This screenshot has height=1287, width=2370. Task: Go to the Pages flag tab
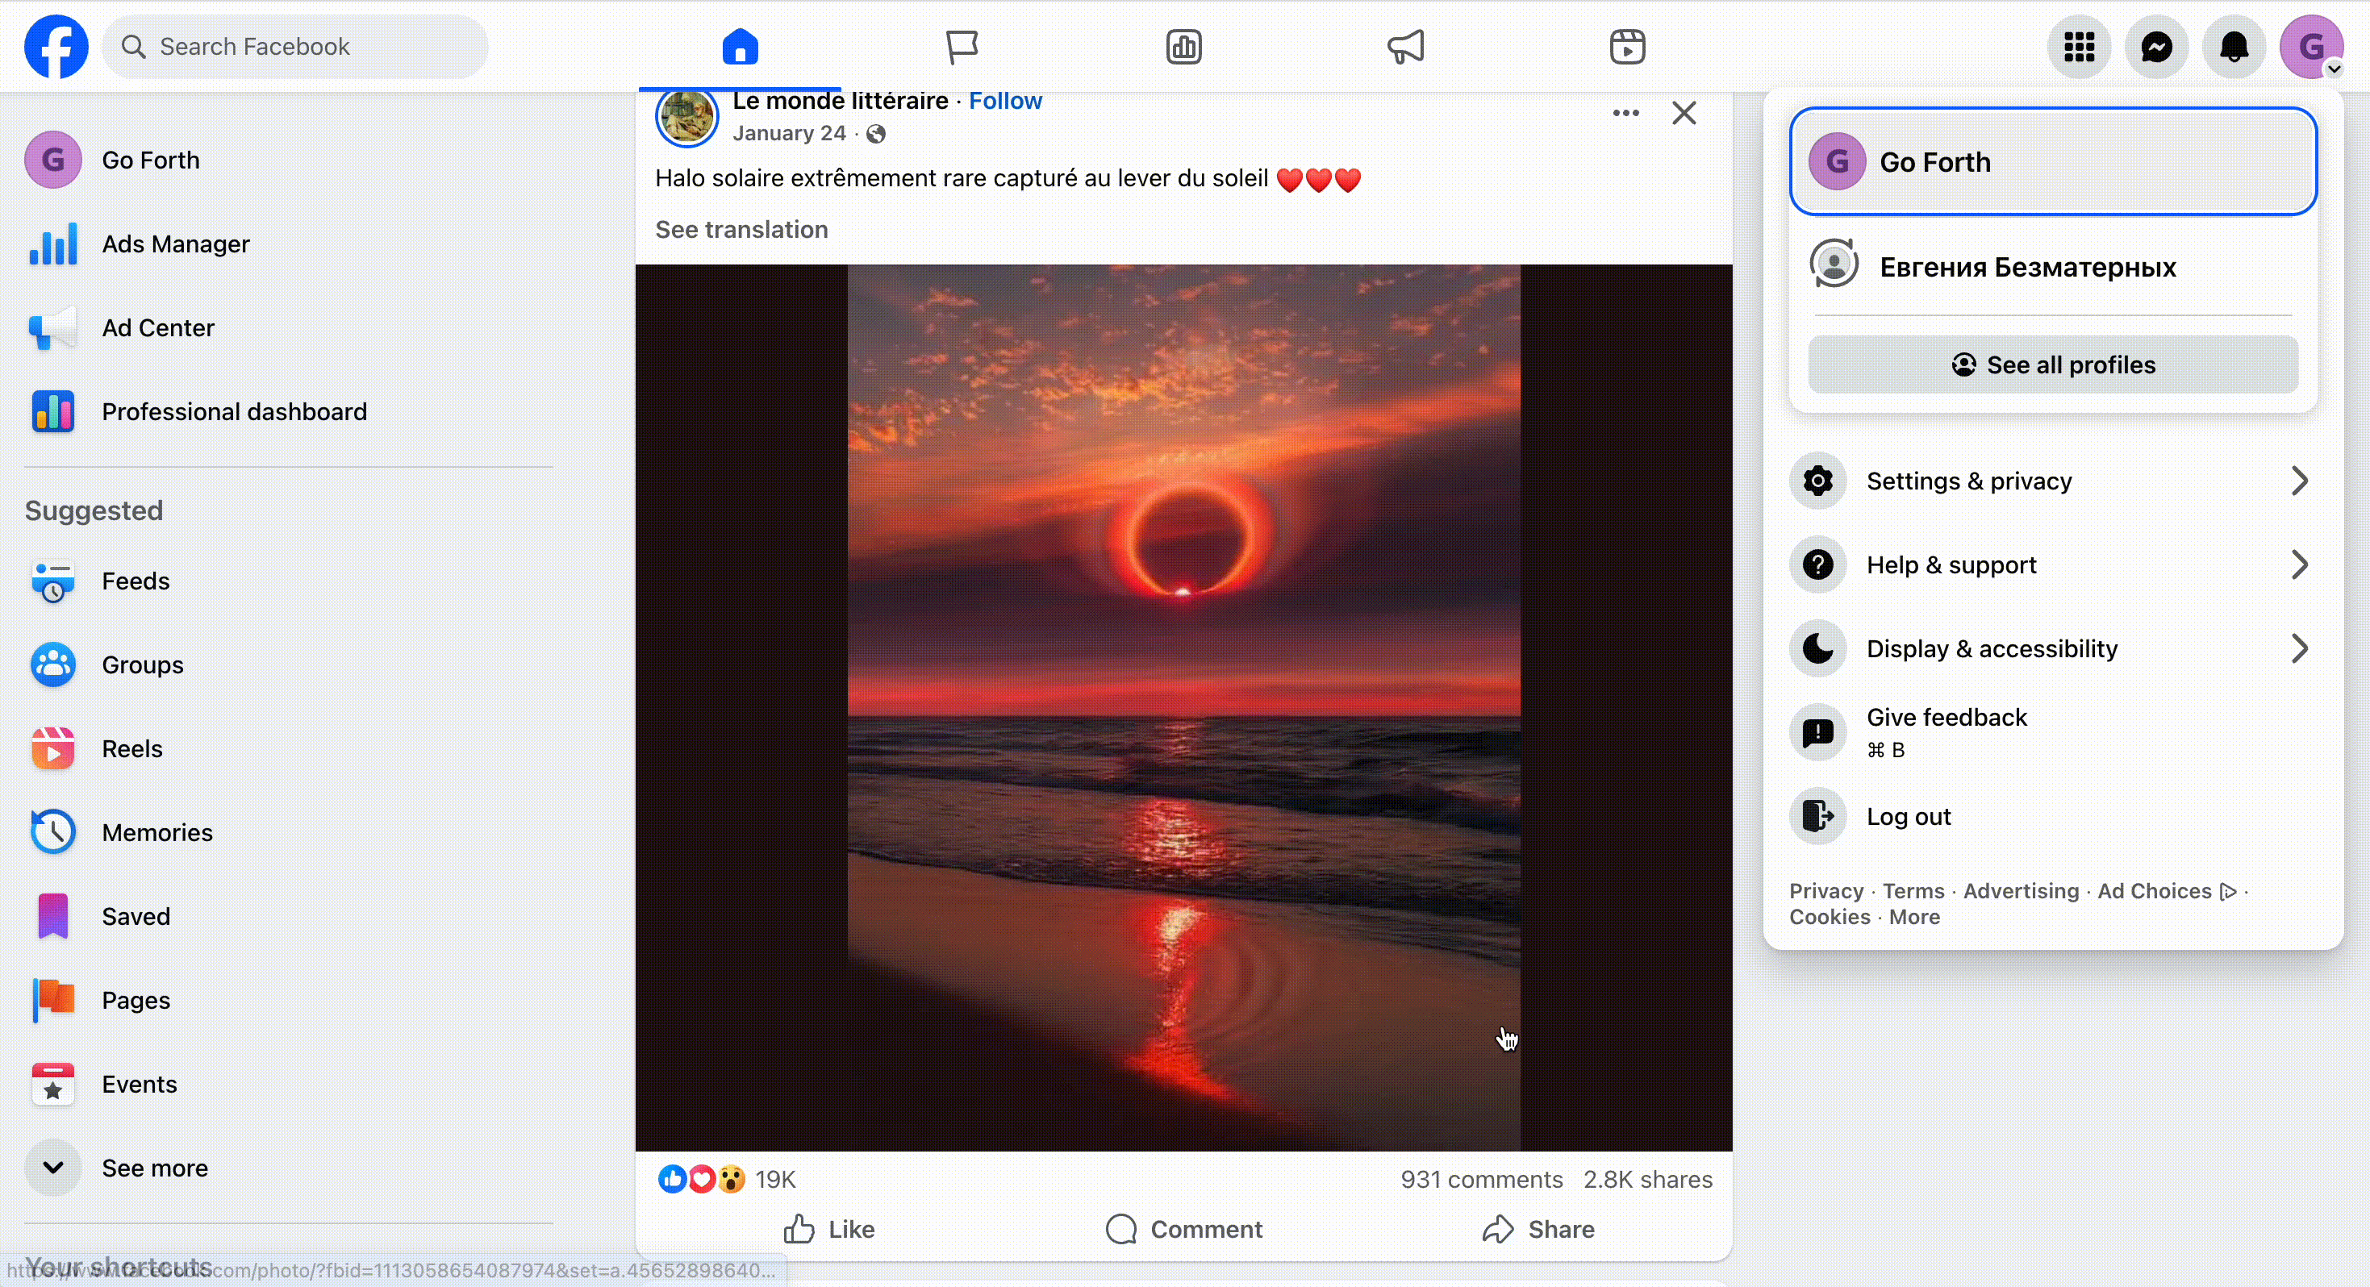point(962,47)
